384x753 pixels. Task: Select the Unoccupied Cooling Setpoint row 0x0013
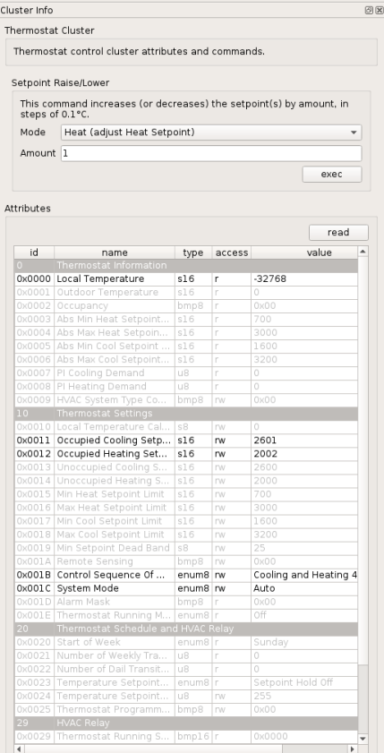pyautogui.click(x=186, y=467)
